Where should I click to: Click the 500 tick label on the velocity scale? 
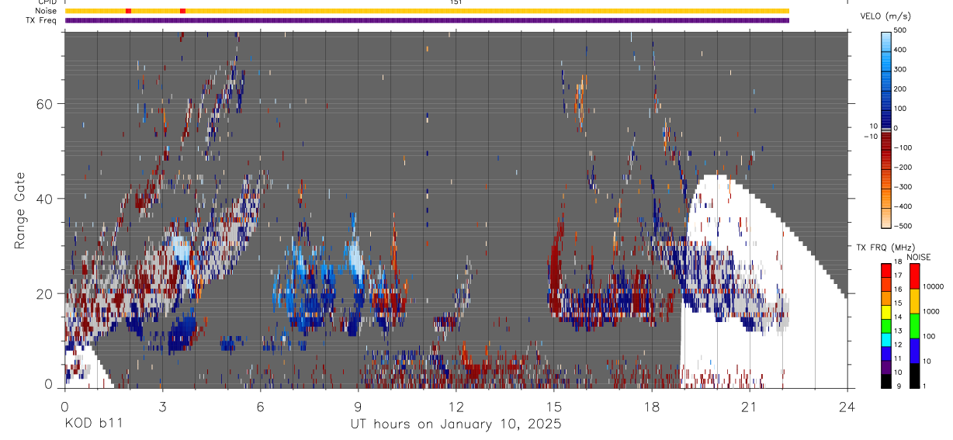(901, 30)
